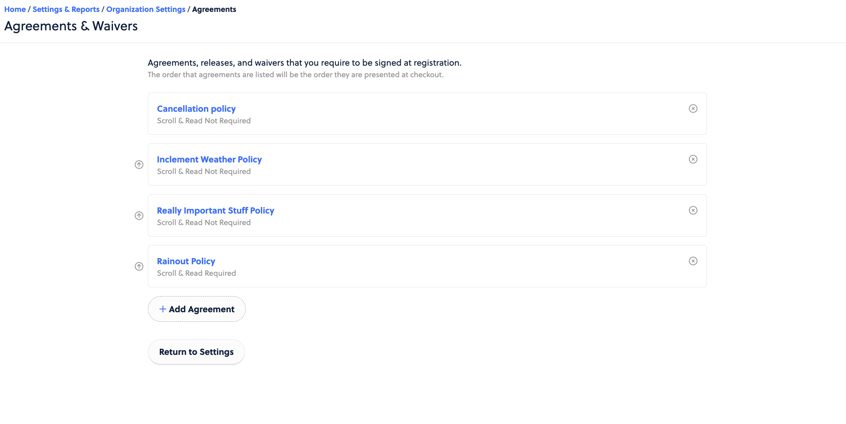Click the plus icon in Add Agreement

pyautogui.click(x=163, y=309)
